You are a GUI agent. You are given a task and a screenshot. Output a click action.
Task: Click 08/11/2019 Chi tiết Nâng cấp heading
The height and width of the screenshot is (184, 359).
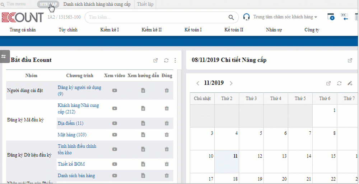229,60
